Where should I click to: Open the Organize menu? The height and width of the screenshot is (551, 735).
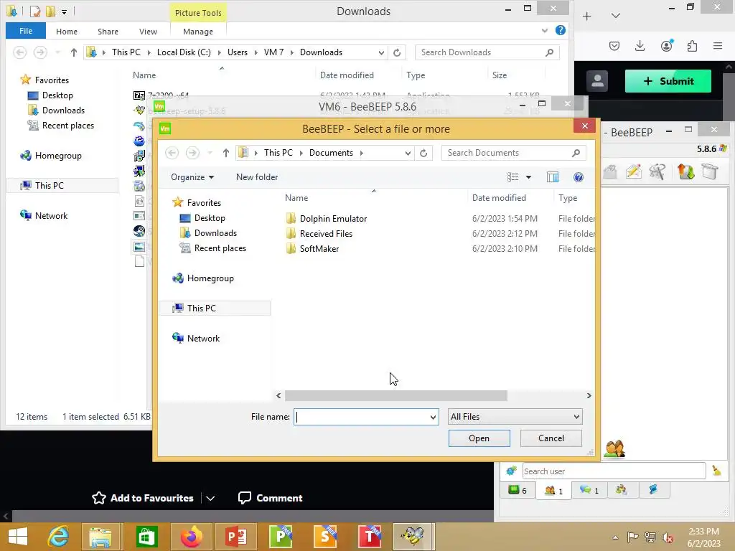coord(192,177)
